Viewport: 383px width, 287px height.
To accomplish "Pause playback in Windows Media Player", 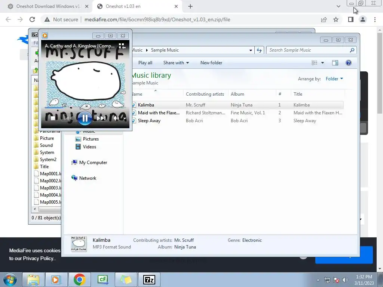I will tap(85, 118).
